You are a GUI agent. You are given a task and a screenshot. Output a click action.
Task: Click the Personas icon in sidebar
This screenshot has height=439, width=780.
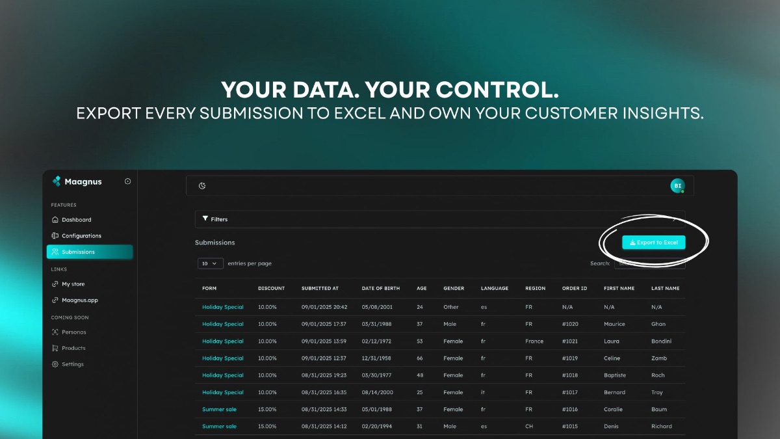(55, 332)
